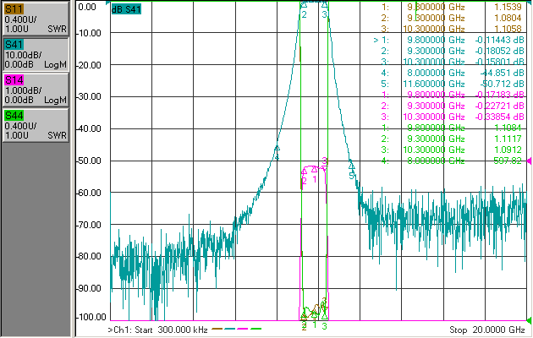Activate the S14 trace status panel
Viewport: 533px width, 338px height.
tap(36, 90)
